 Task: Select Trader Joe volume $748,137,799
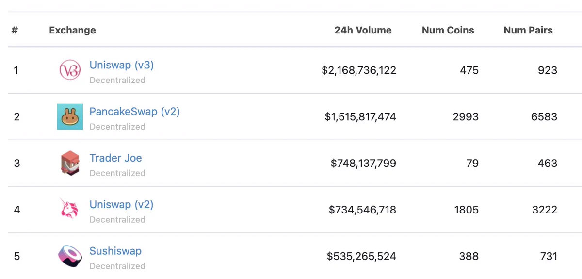363,164
